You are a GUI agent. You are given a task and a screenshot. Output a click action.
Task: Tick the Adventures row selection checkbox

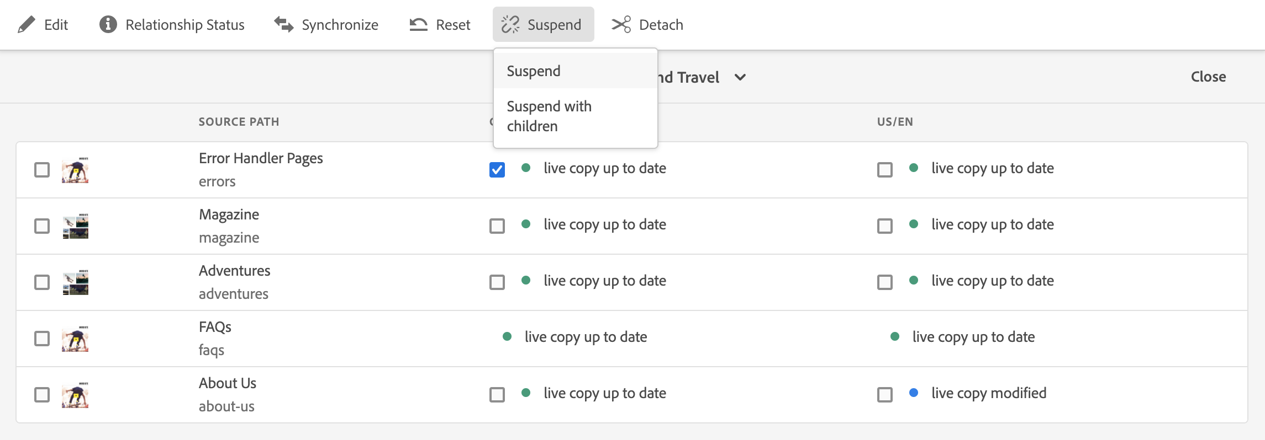(x=42, y=282)
